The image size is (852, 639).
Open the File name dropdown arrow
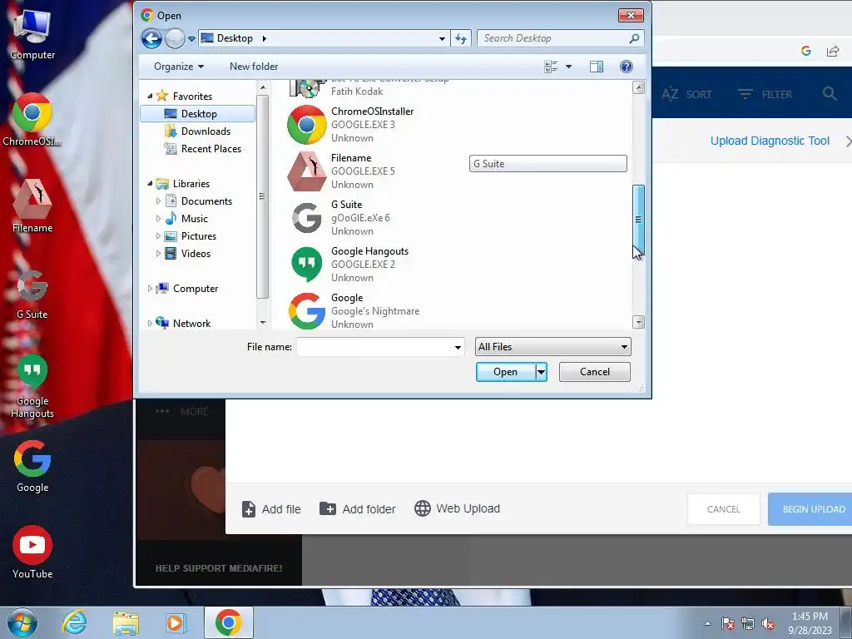click(x=458, y=347)
